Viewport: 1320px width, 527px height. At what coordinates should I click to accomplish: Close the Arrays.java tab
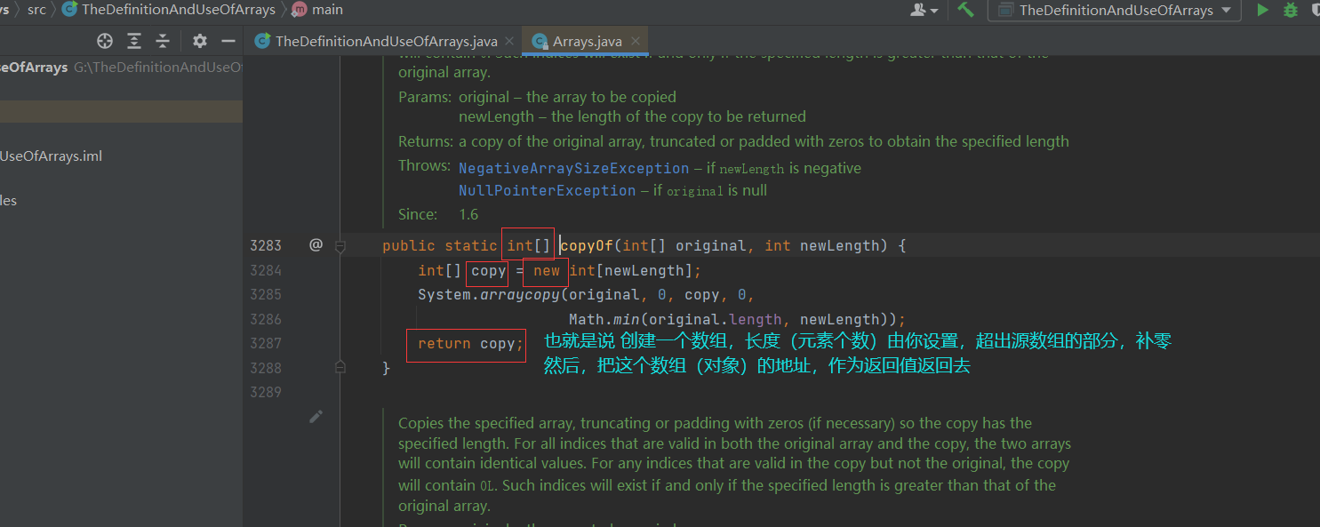pyautogui.click(x=635, y=41)
